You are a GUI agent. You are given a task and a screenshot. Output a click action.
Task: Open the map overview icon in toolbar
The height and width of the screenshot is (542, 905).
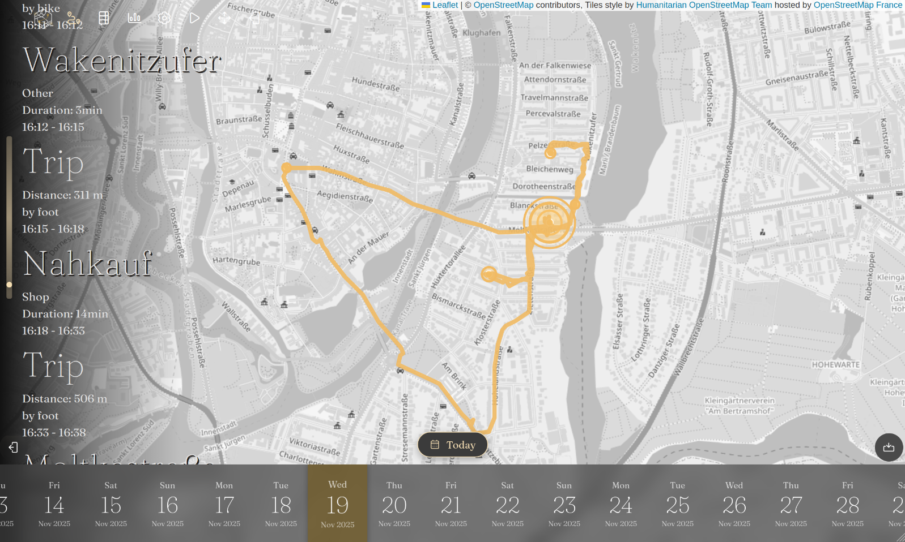click(x=43, y=18)
